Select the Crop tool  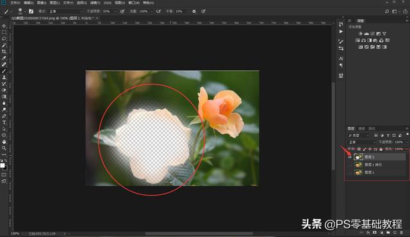point(4,51)
